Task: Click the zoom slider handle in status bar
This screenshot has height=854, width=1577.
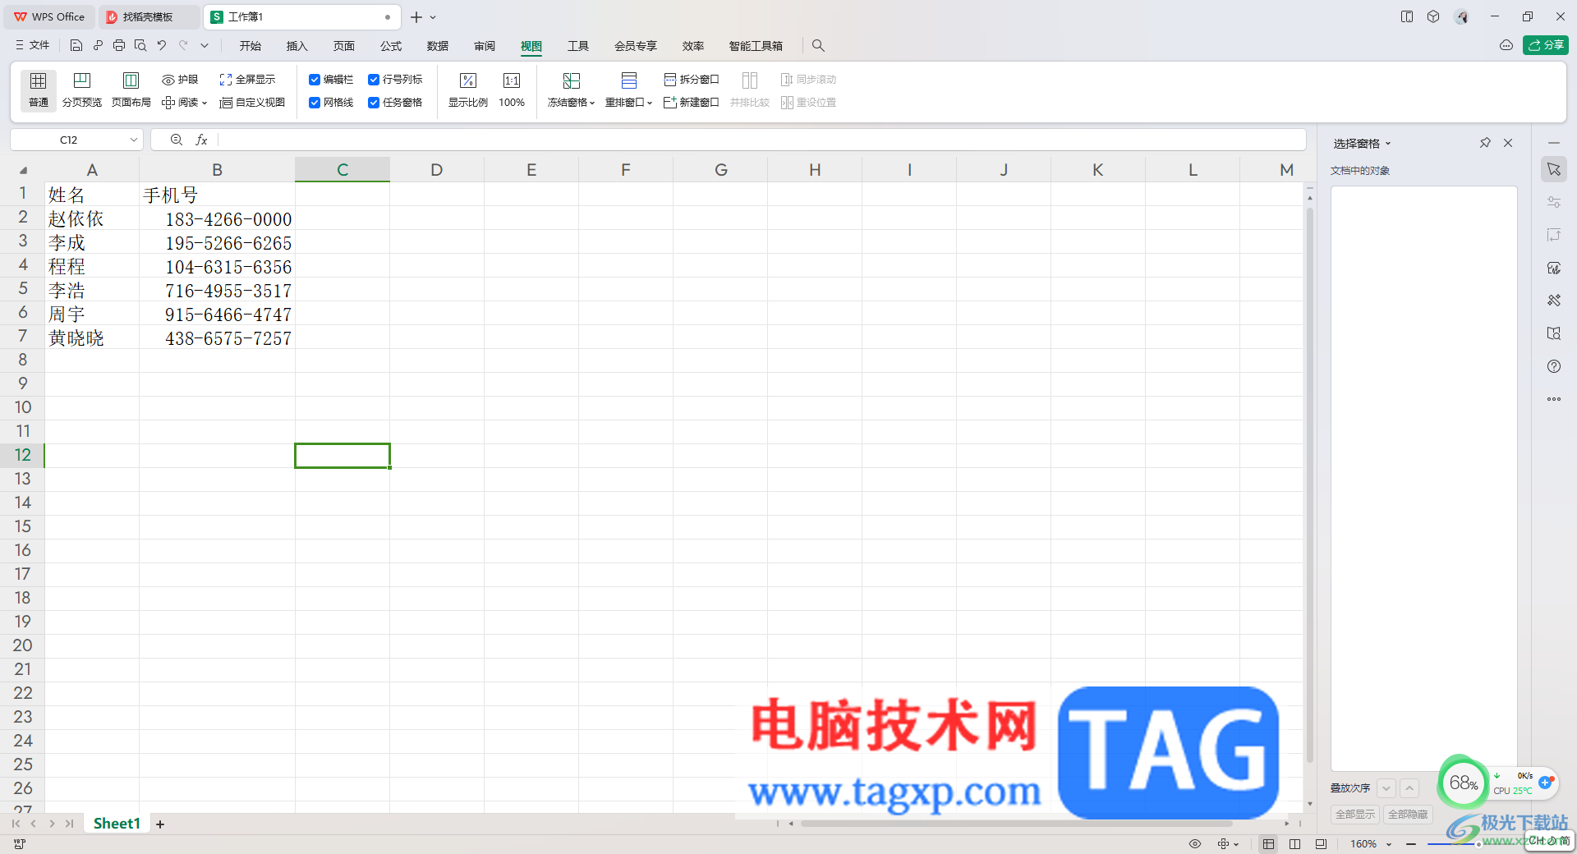Action: pos(1478,844)
